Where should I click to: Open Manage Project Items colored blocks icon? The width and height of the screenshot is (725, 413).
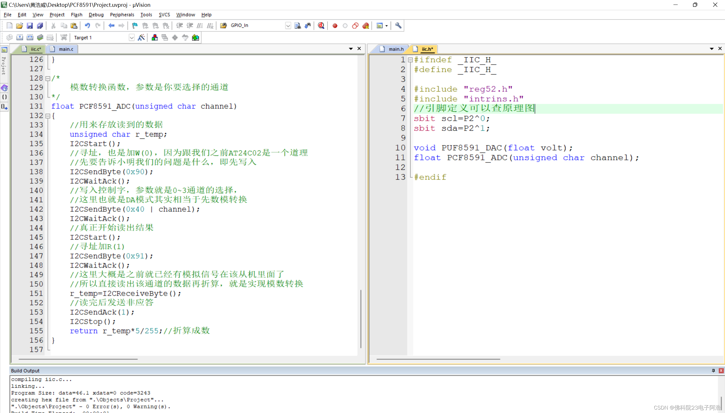(x=155, y=37)
